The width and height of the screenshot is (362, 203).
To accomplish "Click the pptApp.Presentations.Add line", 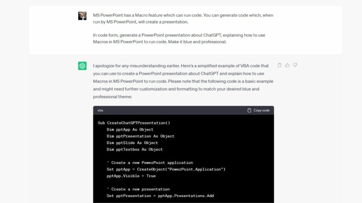I will pos(160,196).
